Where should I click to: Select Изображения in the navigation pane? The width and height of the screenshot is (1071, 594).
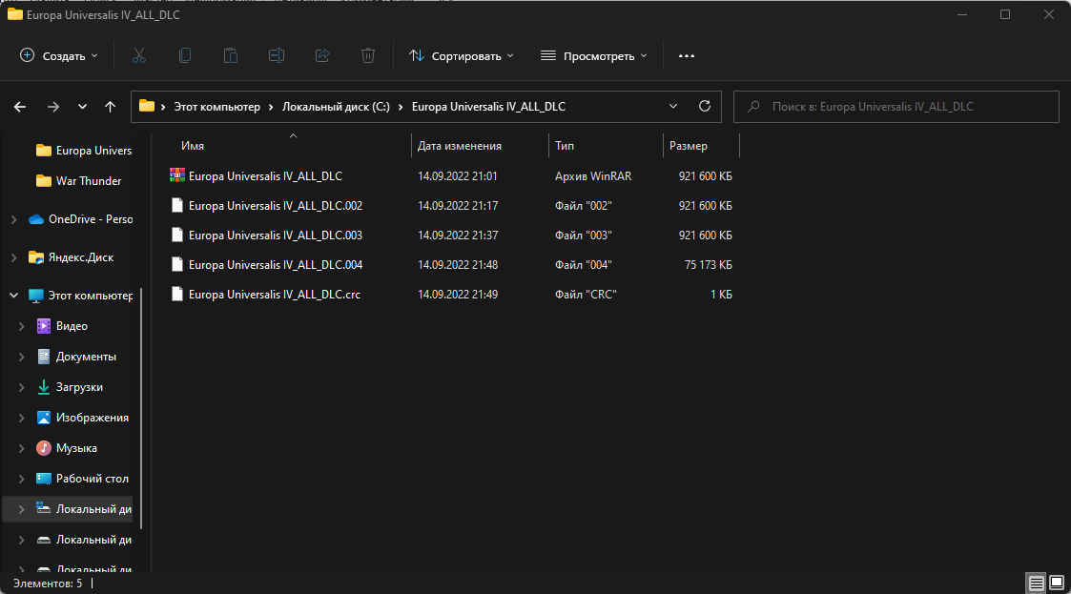(93, 418)
